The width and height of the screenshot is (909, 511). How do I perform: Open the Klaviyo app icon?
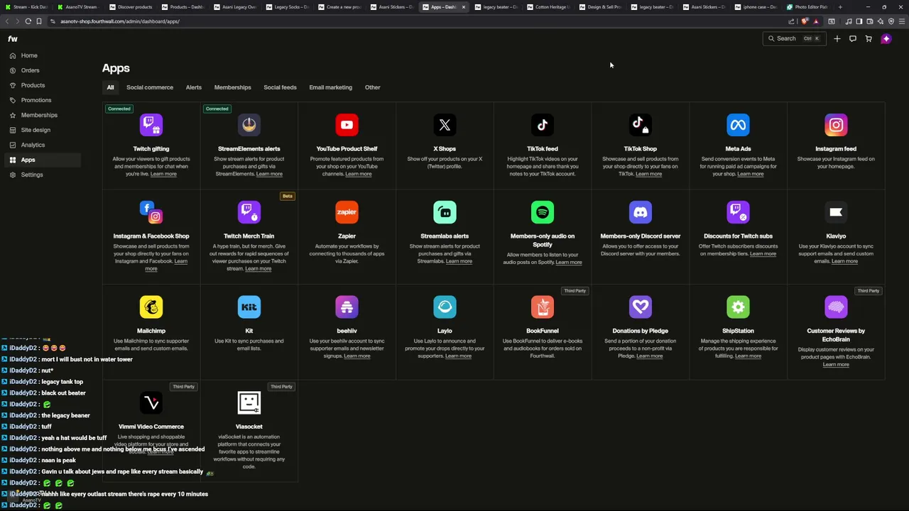(836, 212)
